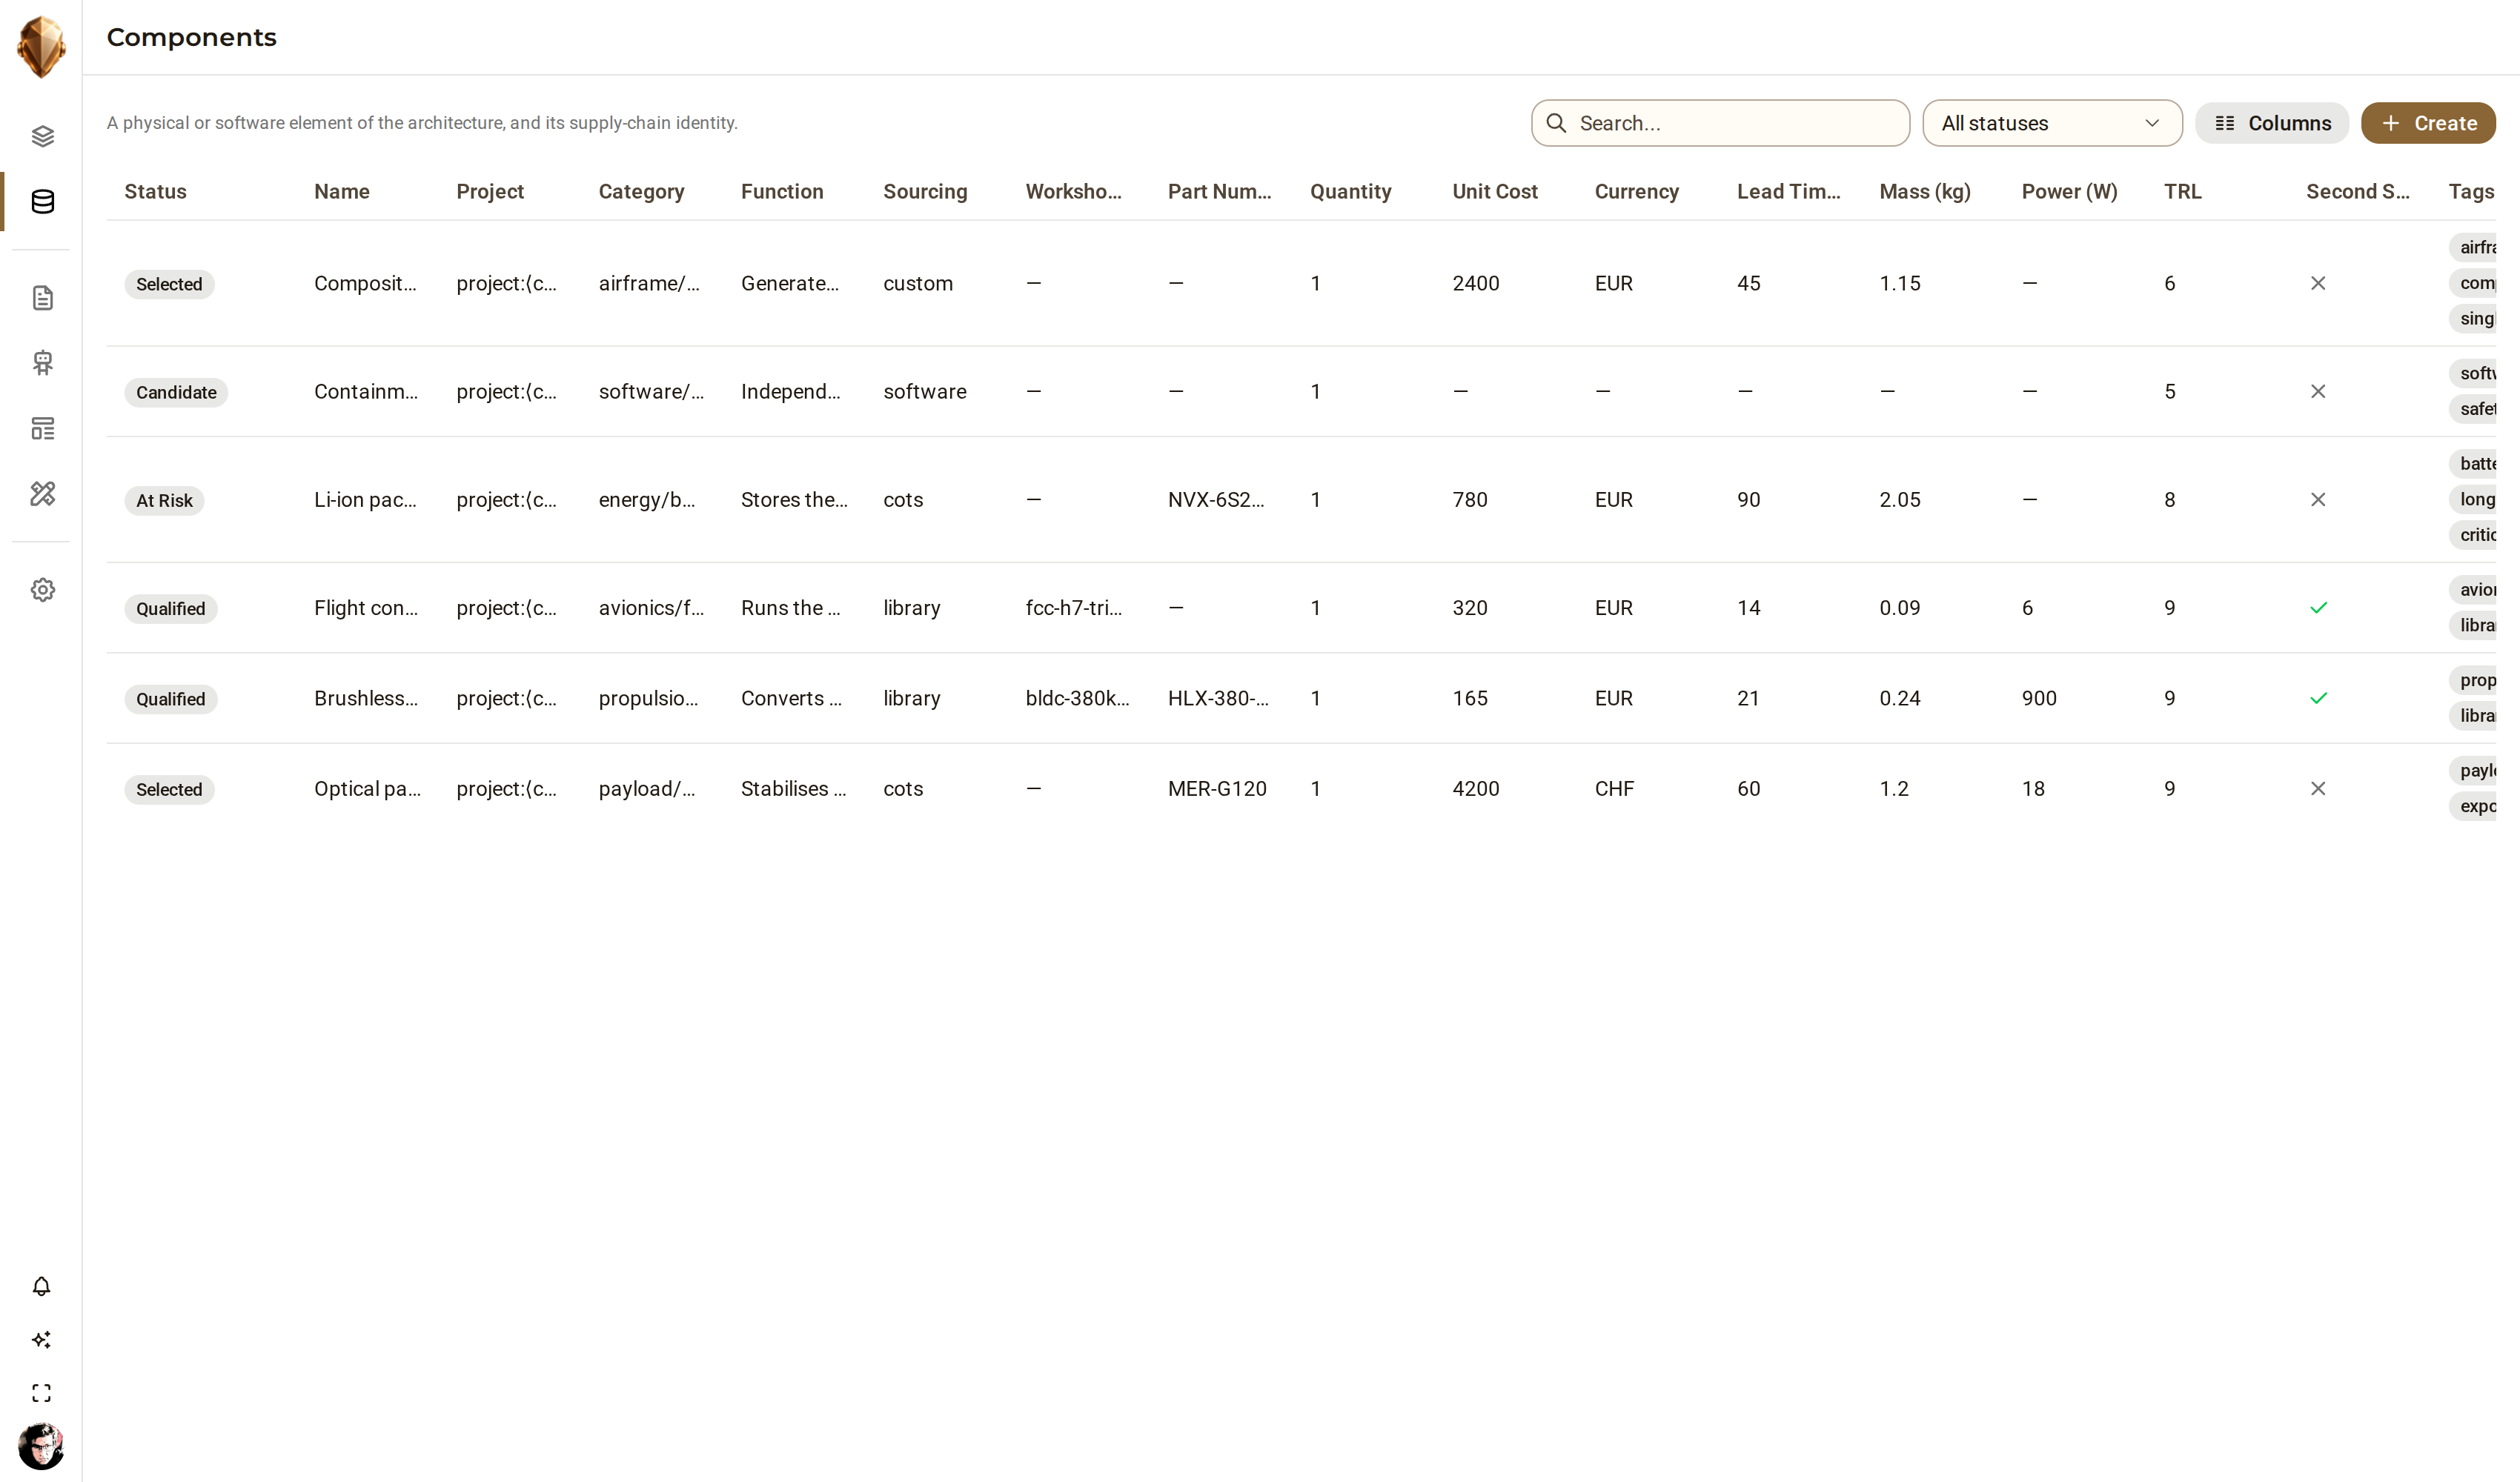
Task: Sort by Project column header
Action: [490, 191]
